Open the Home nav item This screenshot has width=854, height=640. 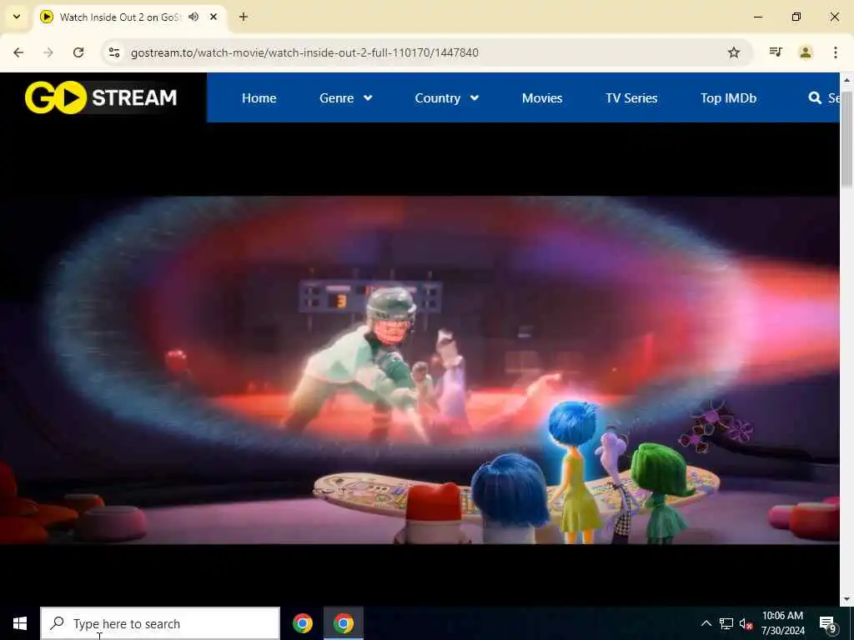click(x=259, y=98)
